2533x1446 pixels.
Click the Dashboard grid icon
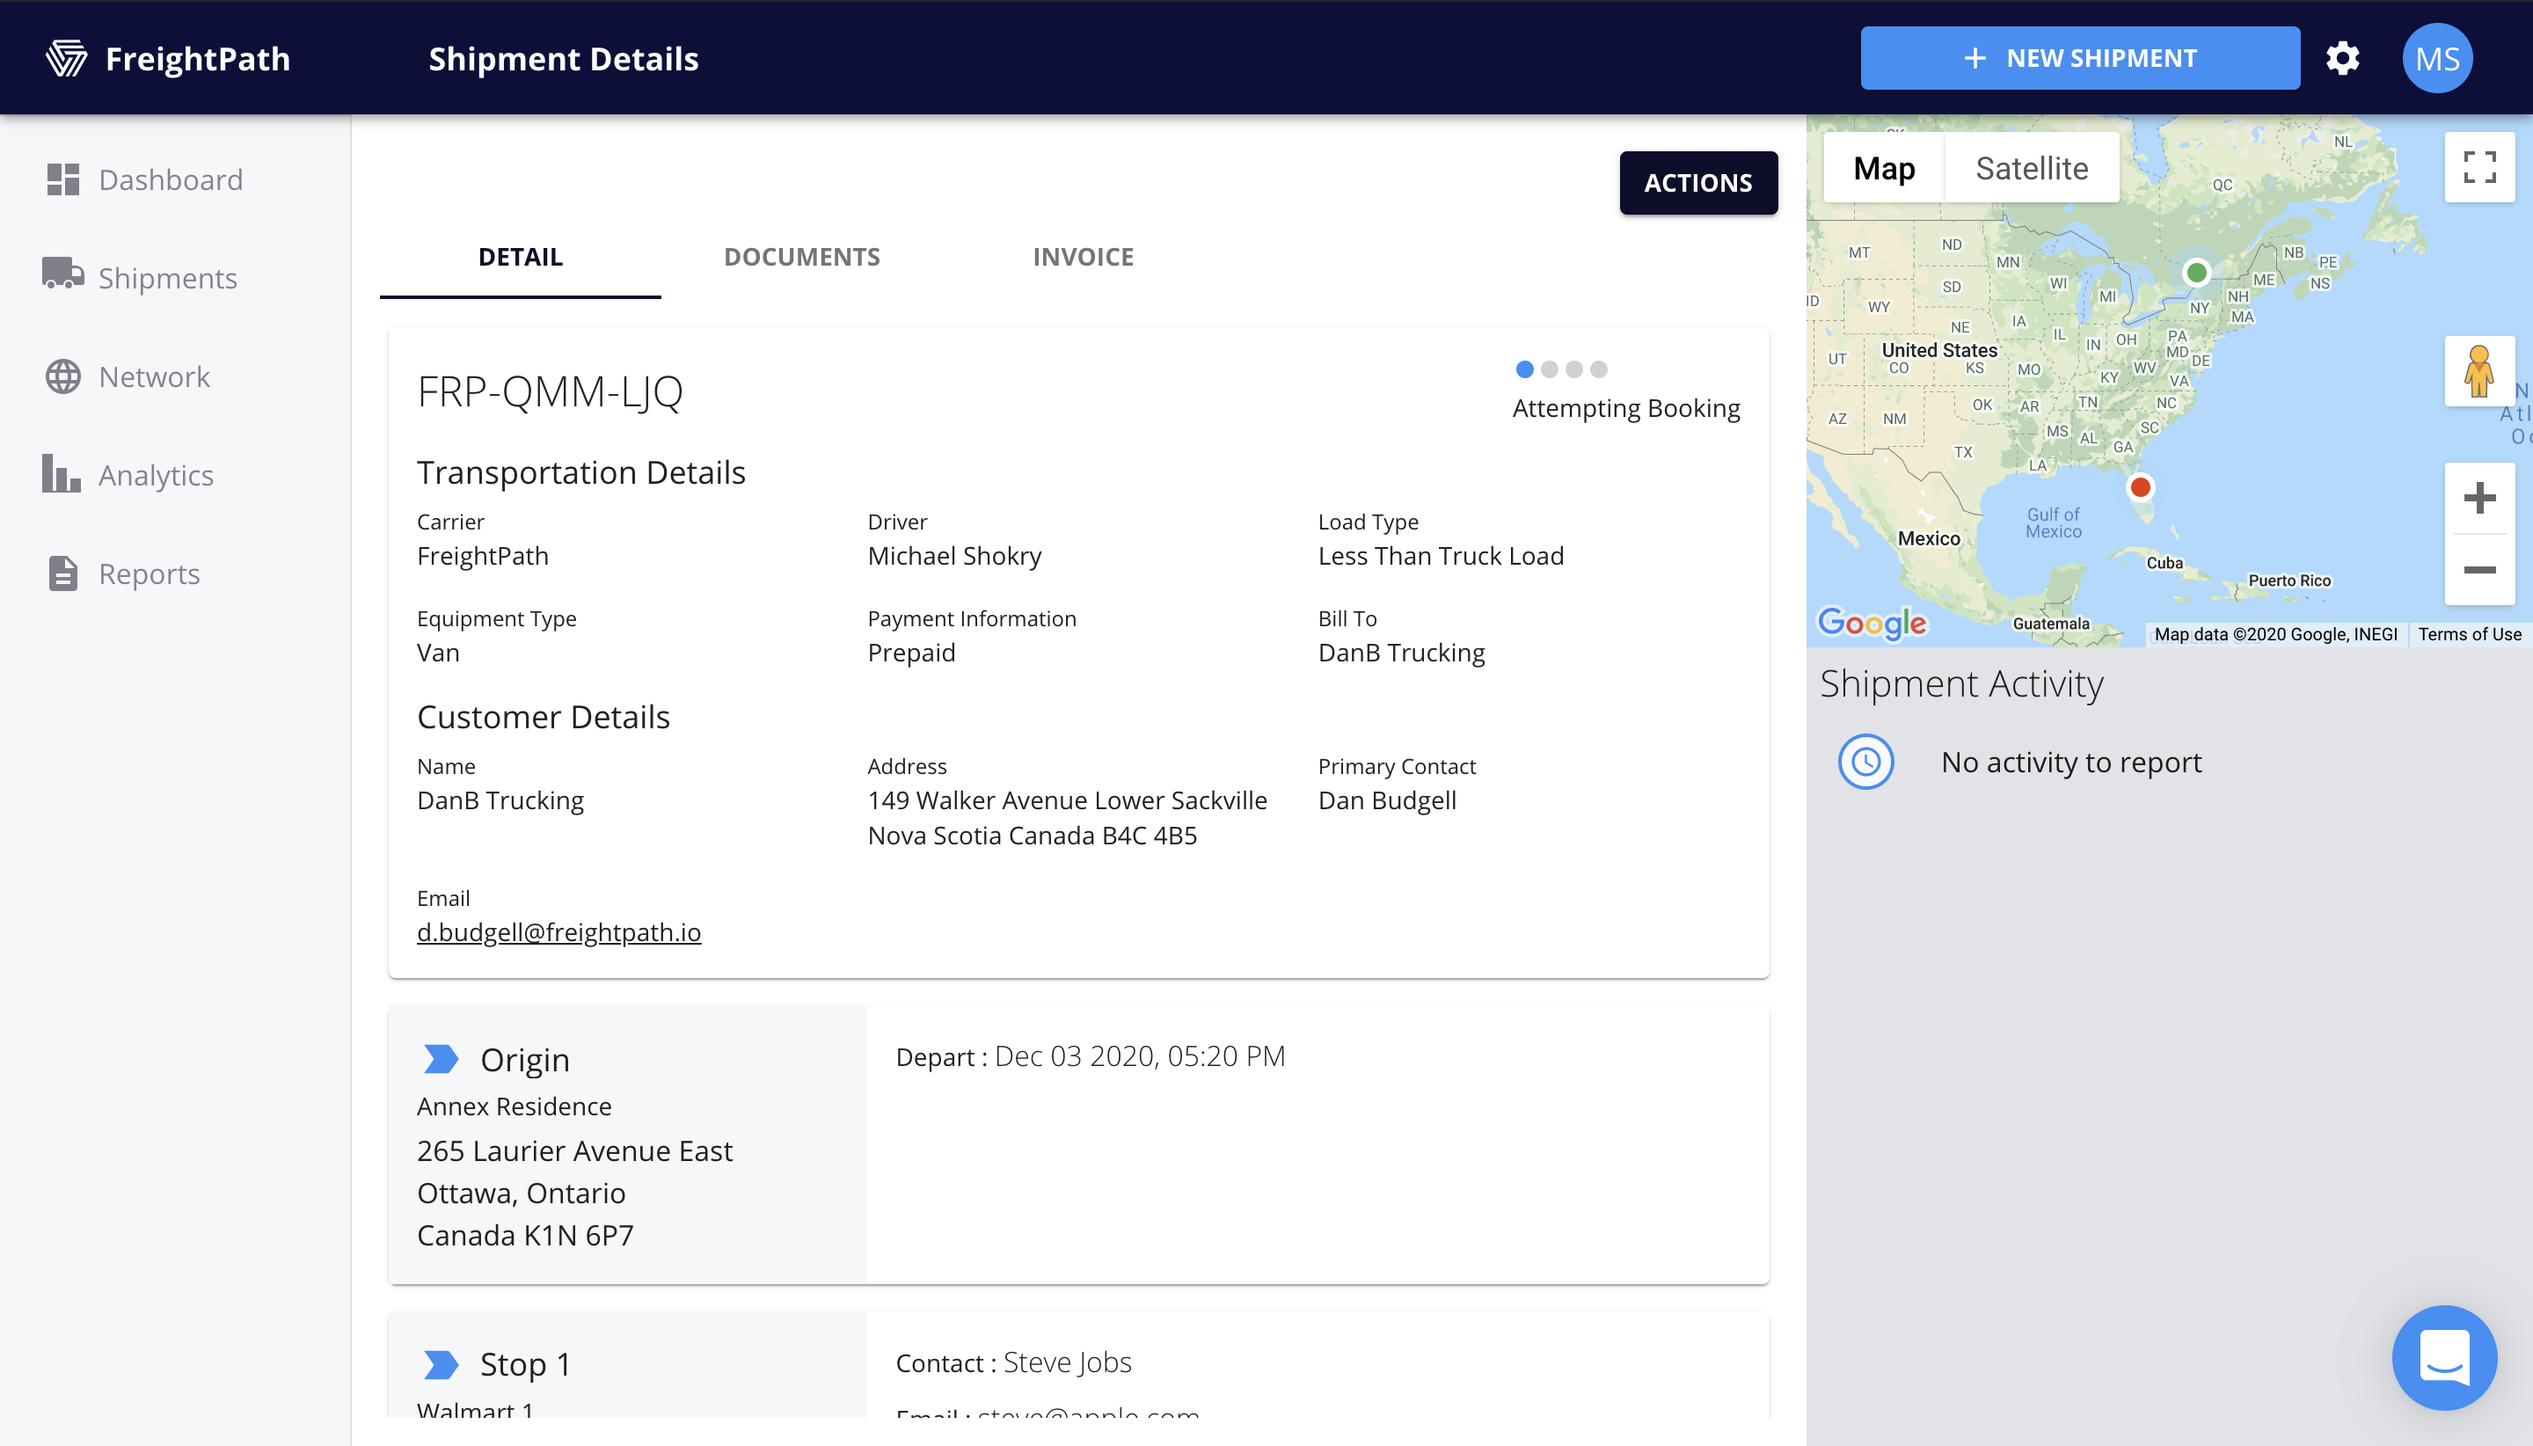point(62,179)
